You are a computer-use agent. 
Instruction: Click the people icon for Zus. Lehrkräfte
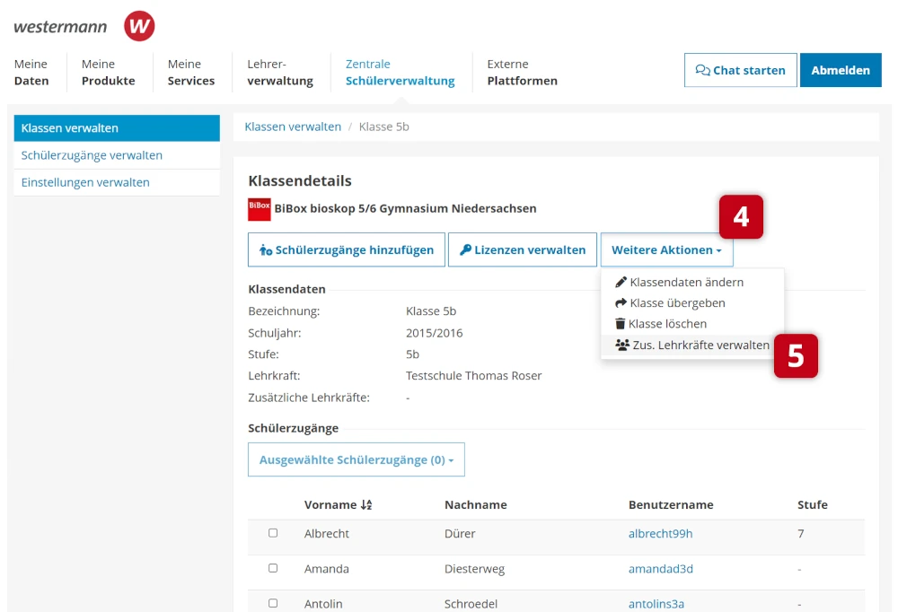(x=622, y=345)
